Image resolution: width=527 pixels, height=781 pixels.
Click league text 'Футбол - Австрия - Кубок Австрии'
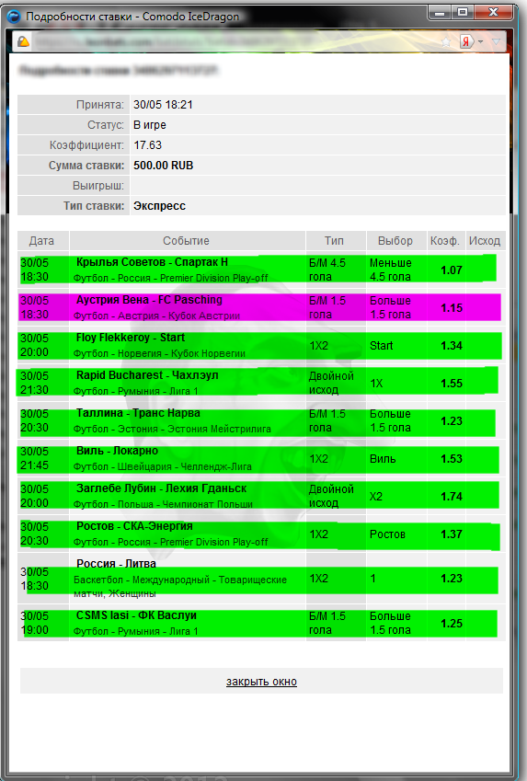tap(156, 316)
